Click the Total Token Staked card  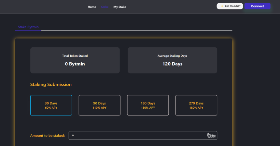coord(75,60)
